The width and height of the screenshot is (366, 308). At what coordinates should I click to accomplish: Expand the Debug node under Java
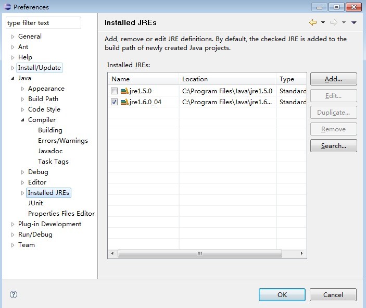[22, 172]
